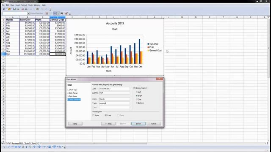This screenshot has height=152, width=271.
Task: Click the General Cost legend color swatch
Action: pos(148,51)
